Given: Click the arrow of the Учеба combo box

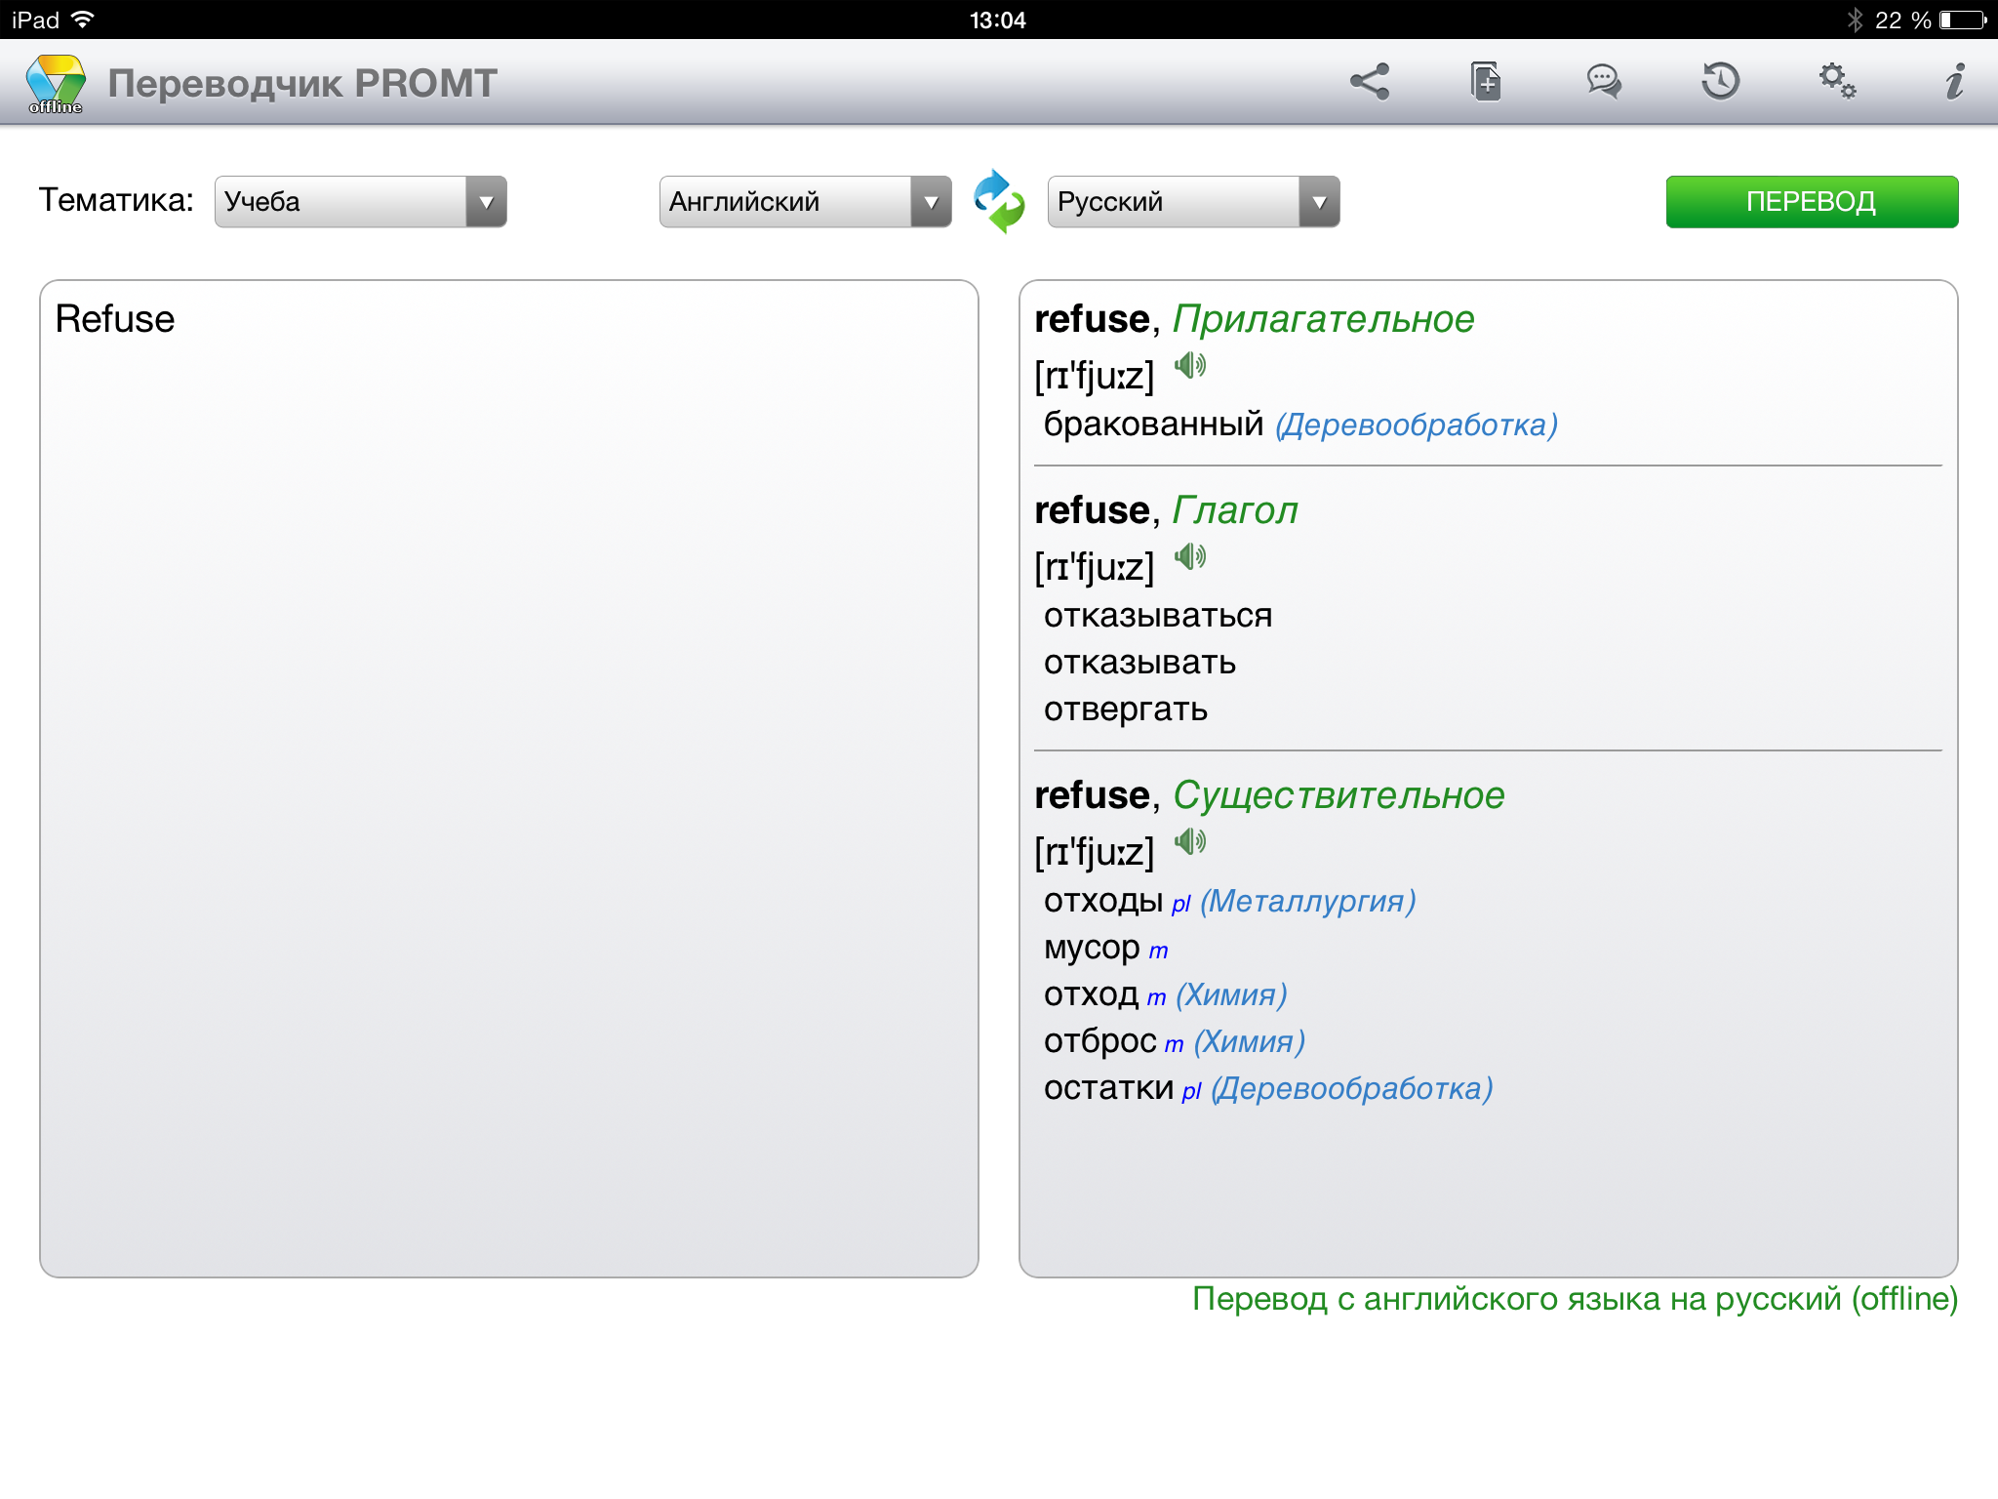Looking at the screenshot, I should [486, 202].
